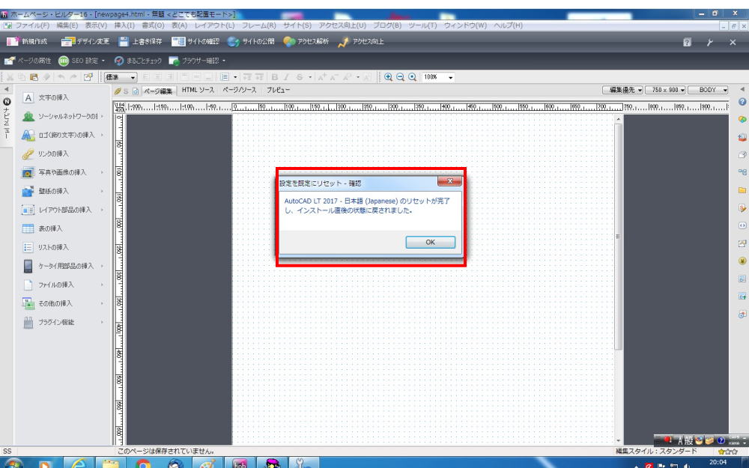This screenshot has height=468, width=749.
Task: Collapse the navi menu with left arrow
Action: coord(6,89)
